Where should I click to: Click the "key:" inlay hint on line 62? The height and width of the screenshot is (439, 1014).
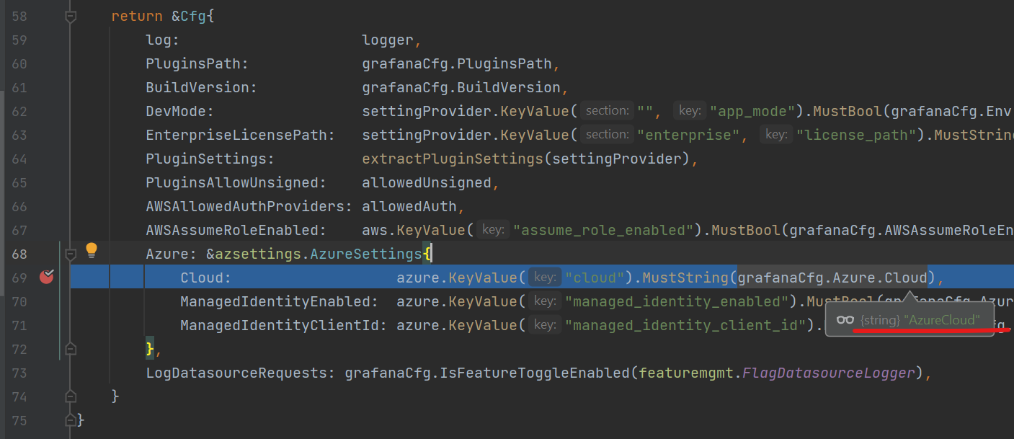pyautogui.click(x=689, y=110)
